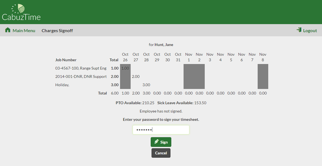Click the 1.00 hours cell for Oct 26
Viewport: 322px width, 166px height.
click(x=125, y=68)
